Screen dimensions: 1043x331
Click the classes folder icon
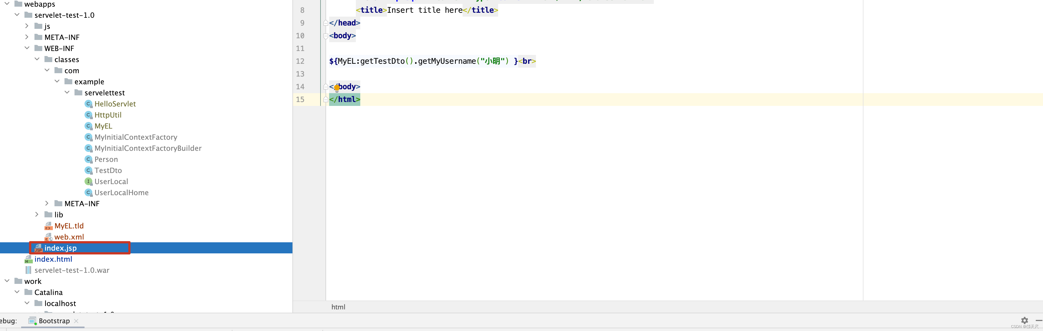point(49,60)
